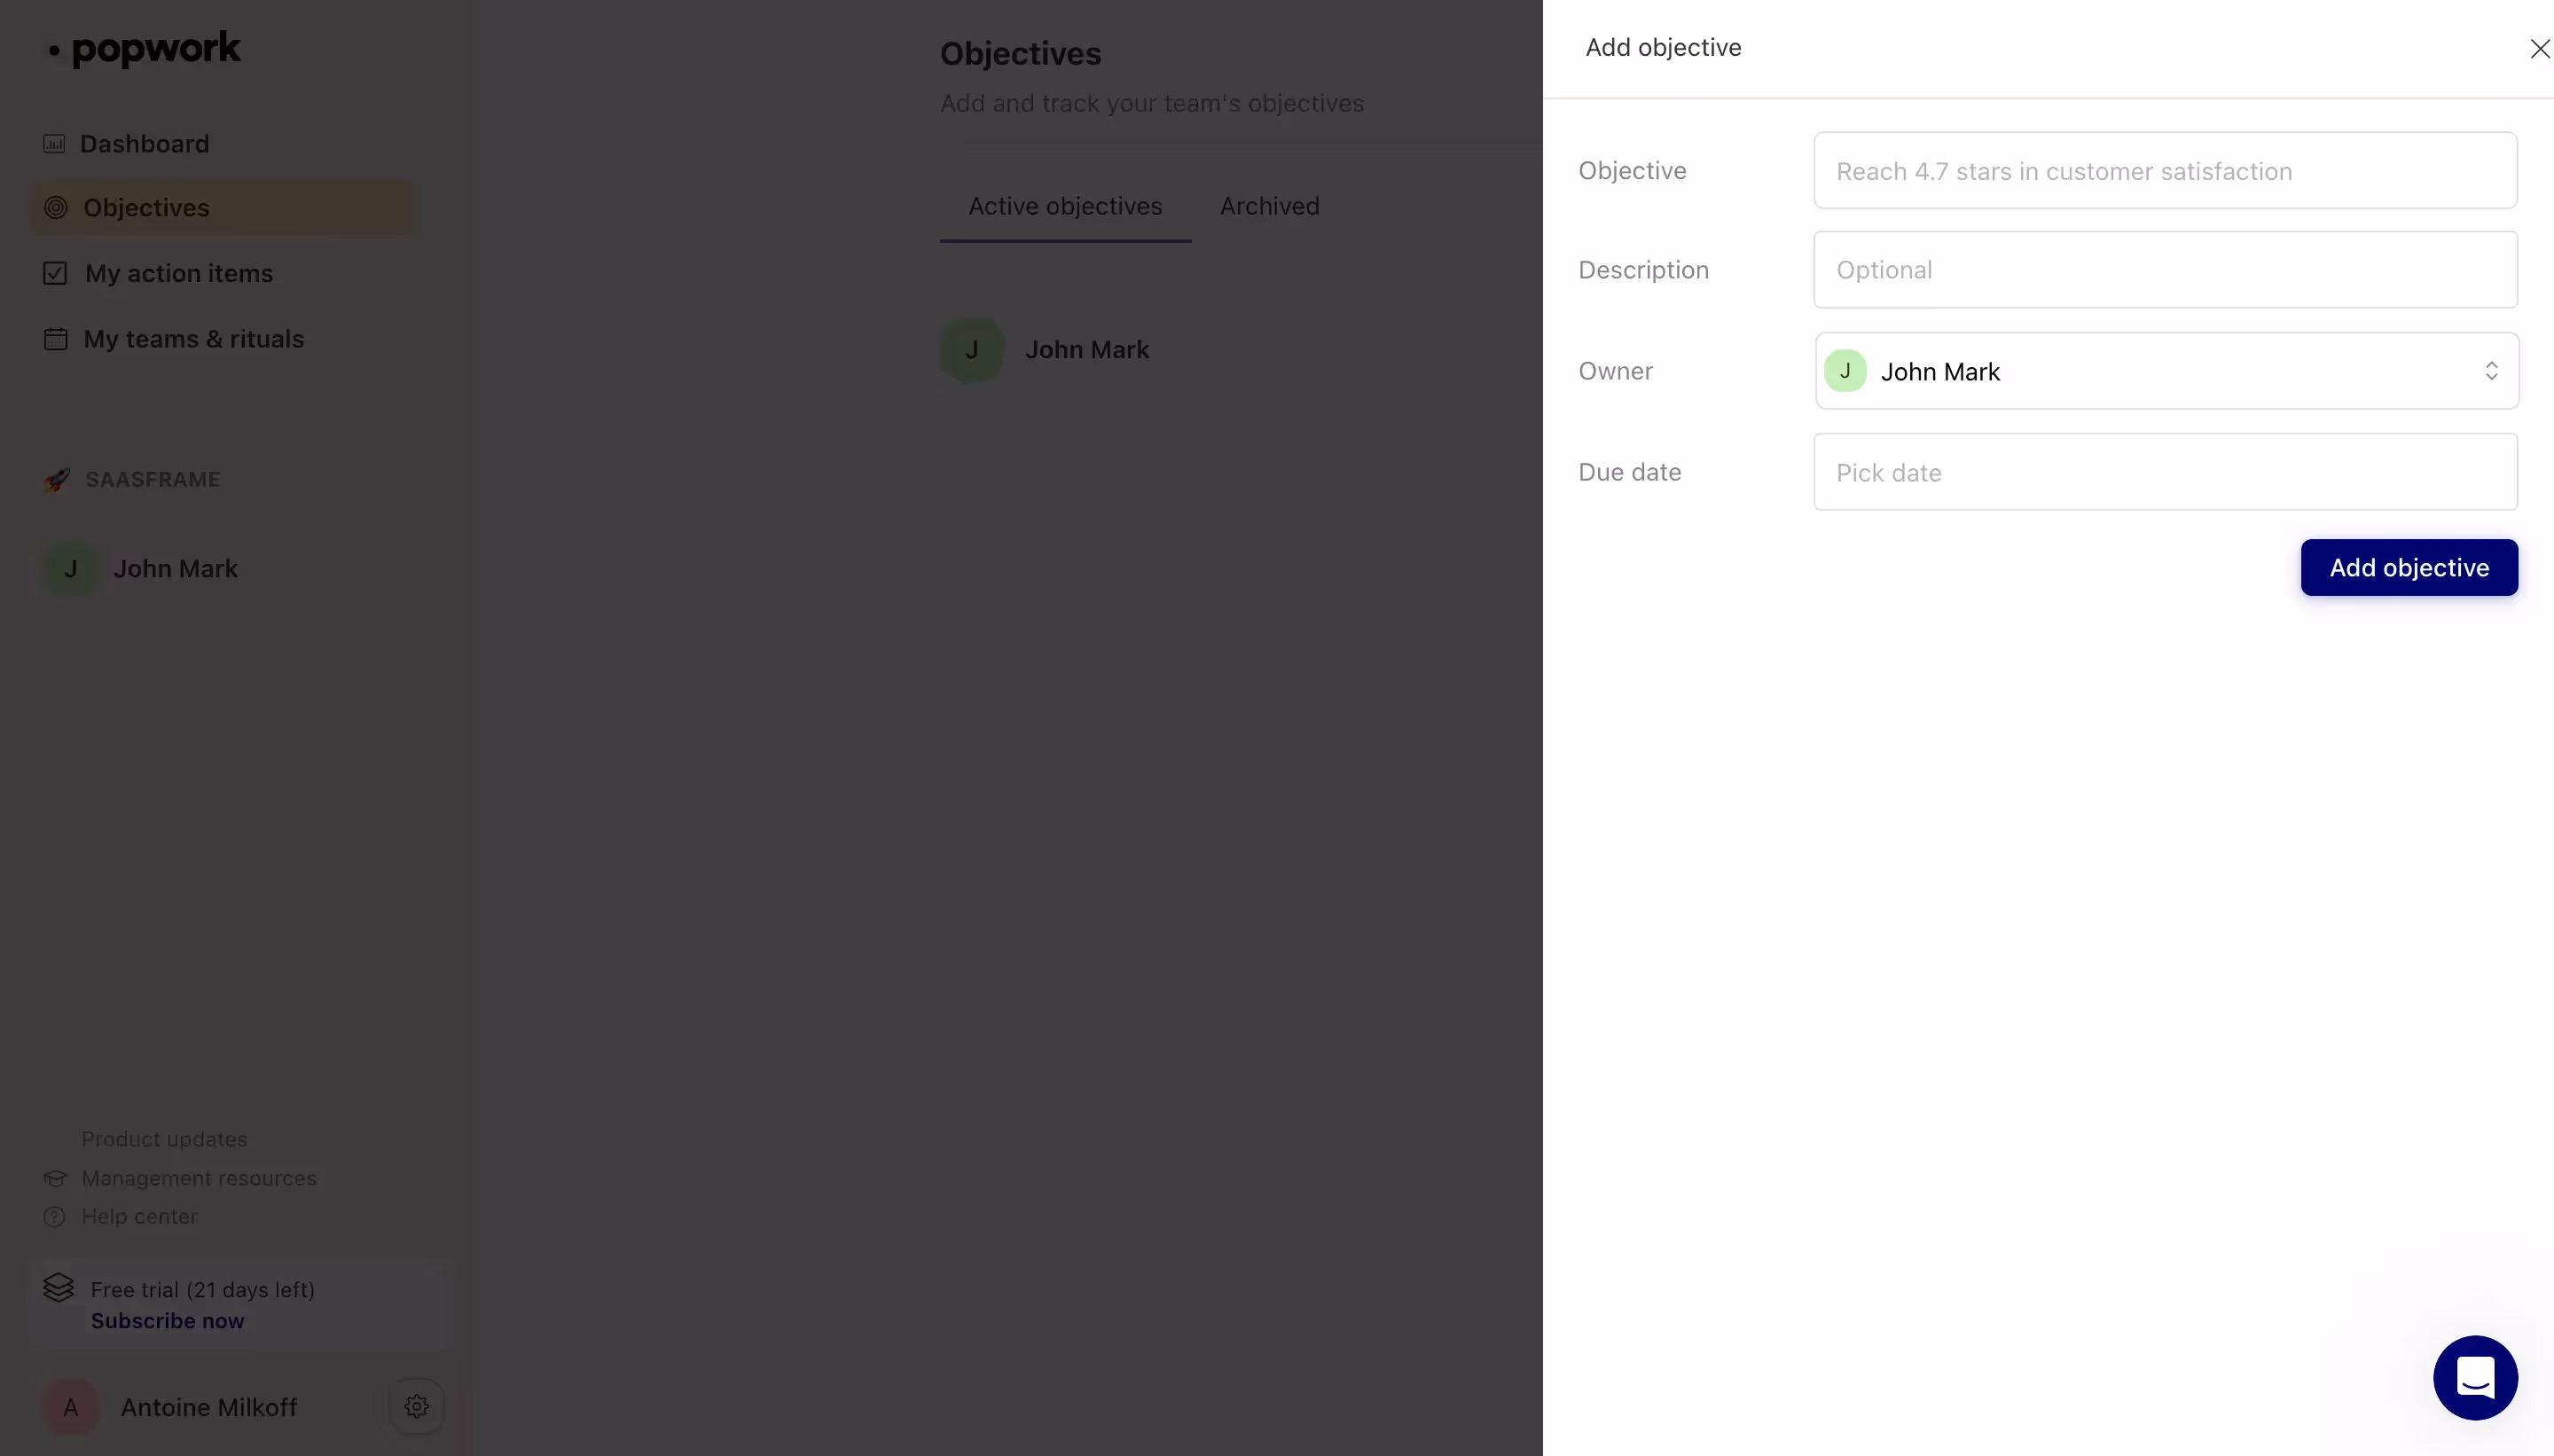Image resolution: width=2554 pixels, height=1456 pixels.
Task: Click the Dashboard chart icon in sidebar
Action: 54,144
